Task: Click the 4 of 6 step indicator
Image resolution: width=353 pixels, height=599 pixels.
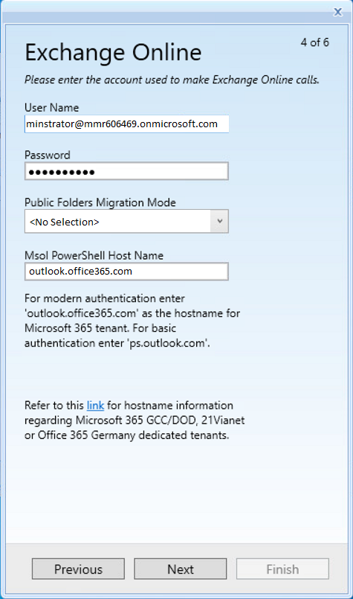Action: click(x=315, y=42)
